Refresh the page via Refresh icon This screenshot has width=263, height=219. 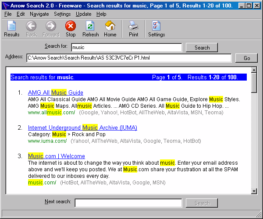[90, 26]
